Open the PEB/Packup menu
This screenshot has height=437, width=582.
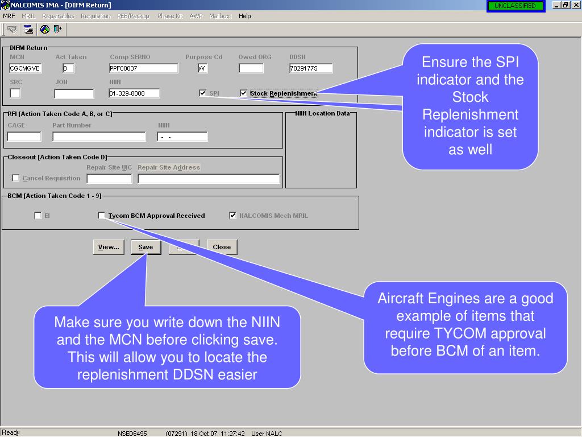[133, 16]
